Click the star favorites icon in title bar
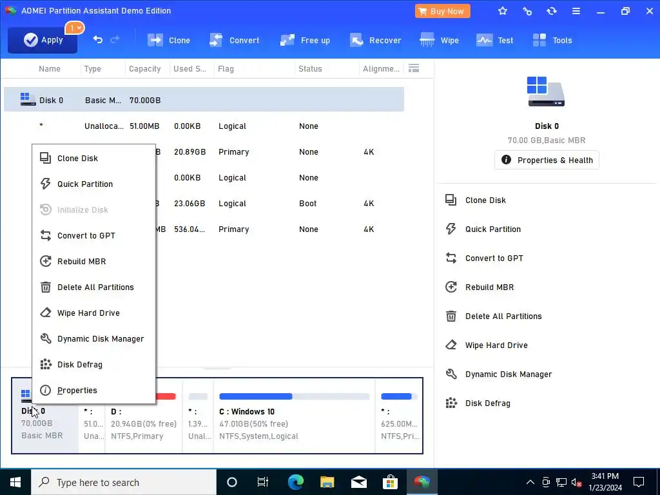 pos(503,12)
